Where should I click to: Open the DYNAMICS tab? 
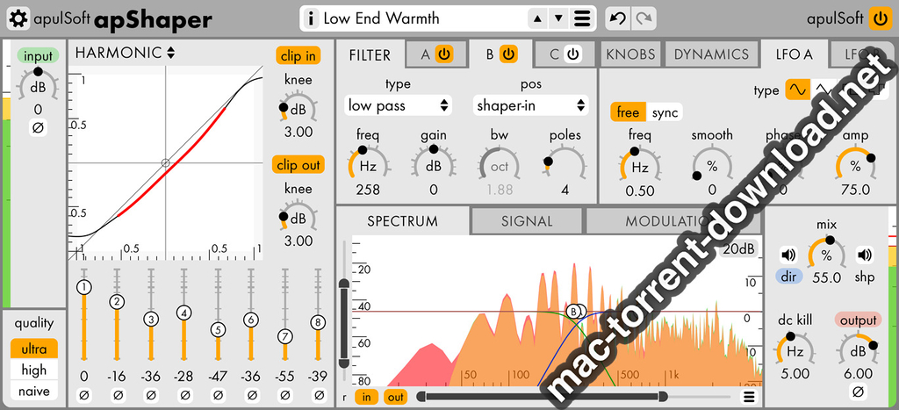[x=711, y=54]
